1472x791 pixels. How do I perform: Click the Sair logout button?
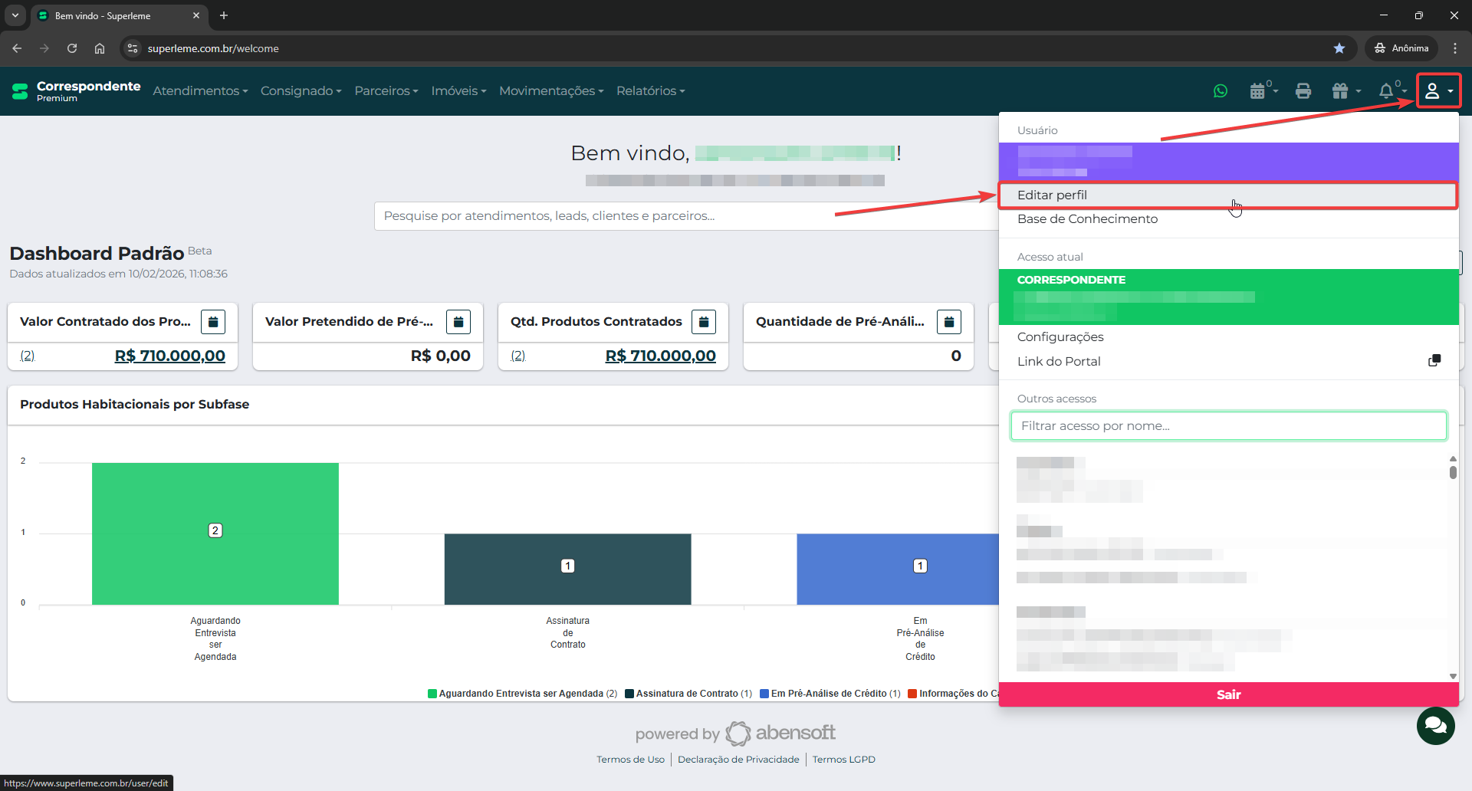[x=1228, y=694]
